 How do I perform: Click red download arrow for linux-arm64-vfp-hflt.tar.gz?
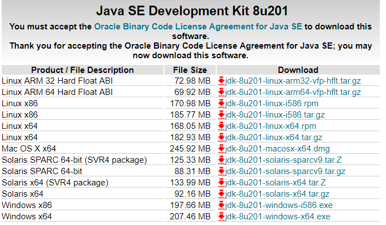click(221, 92)
